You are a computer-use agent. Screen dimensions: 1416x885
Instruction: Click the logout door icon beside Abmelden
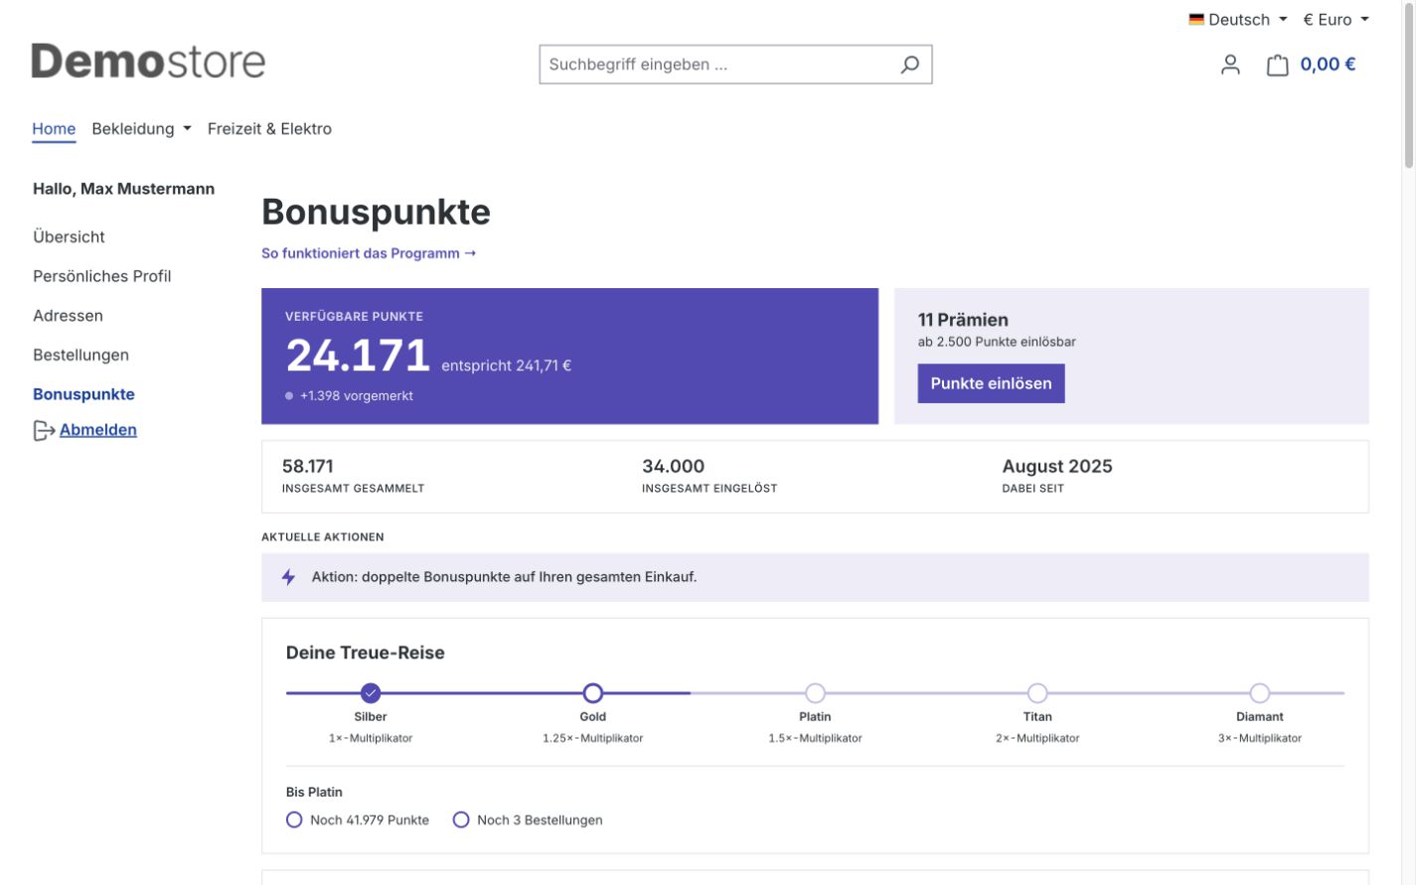[x=44, y=430]
